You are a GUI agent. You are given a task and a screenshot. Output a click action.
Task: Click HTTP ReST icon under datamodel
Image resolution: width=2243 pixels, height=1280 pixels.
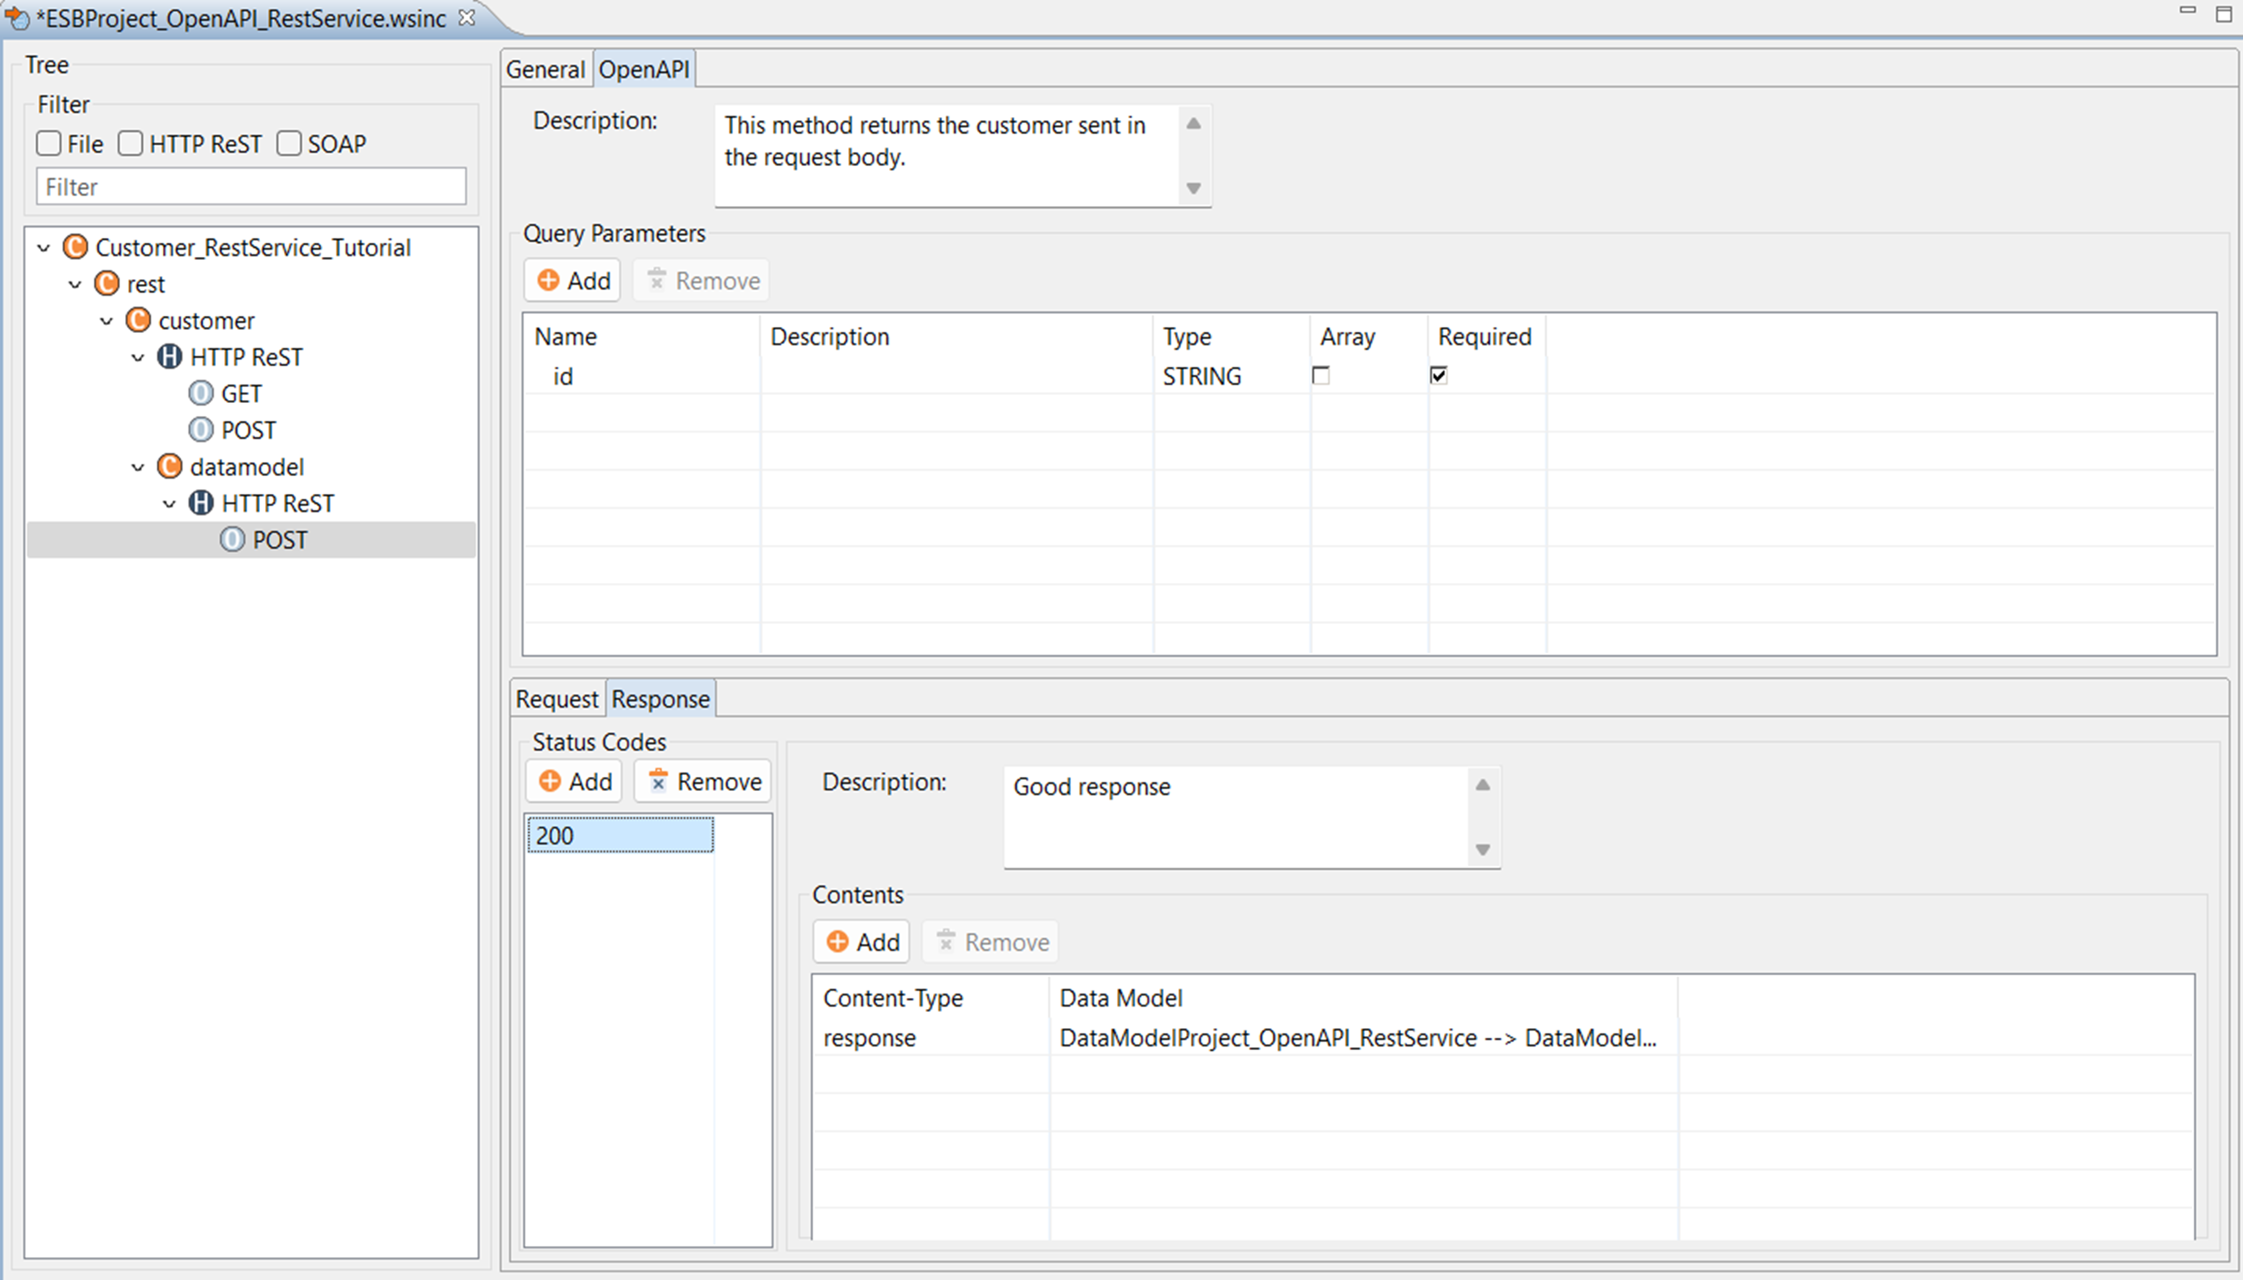(x=201, y=503)
